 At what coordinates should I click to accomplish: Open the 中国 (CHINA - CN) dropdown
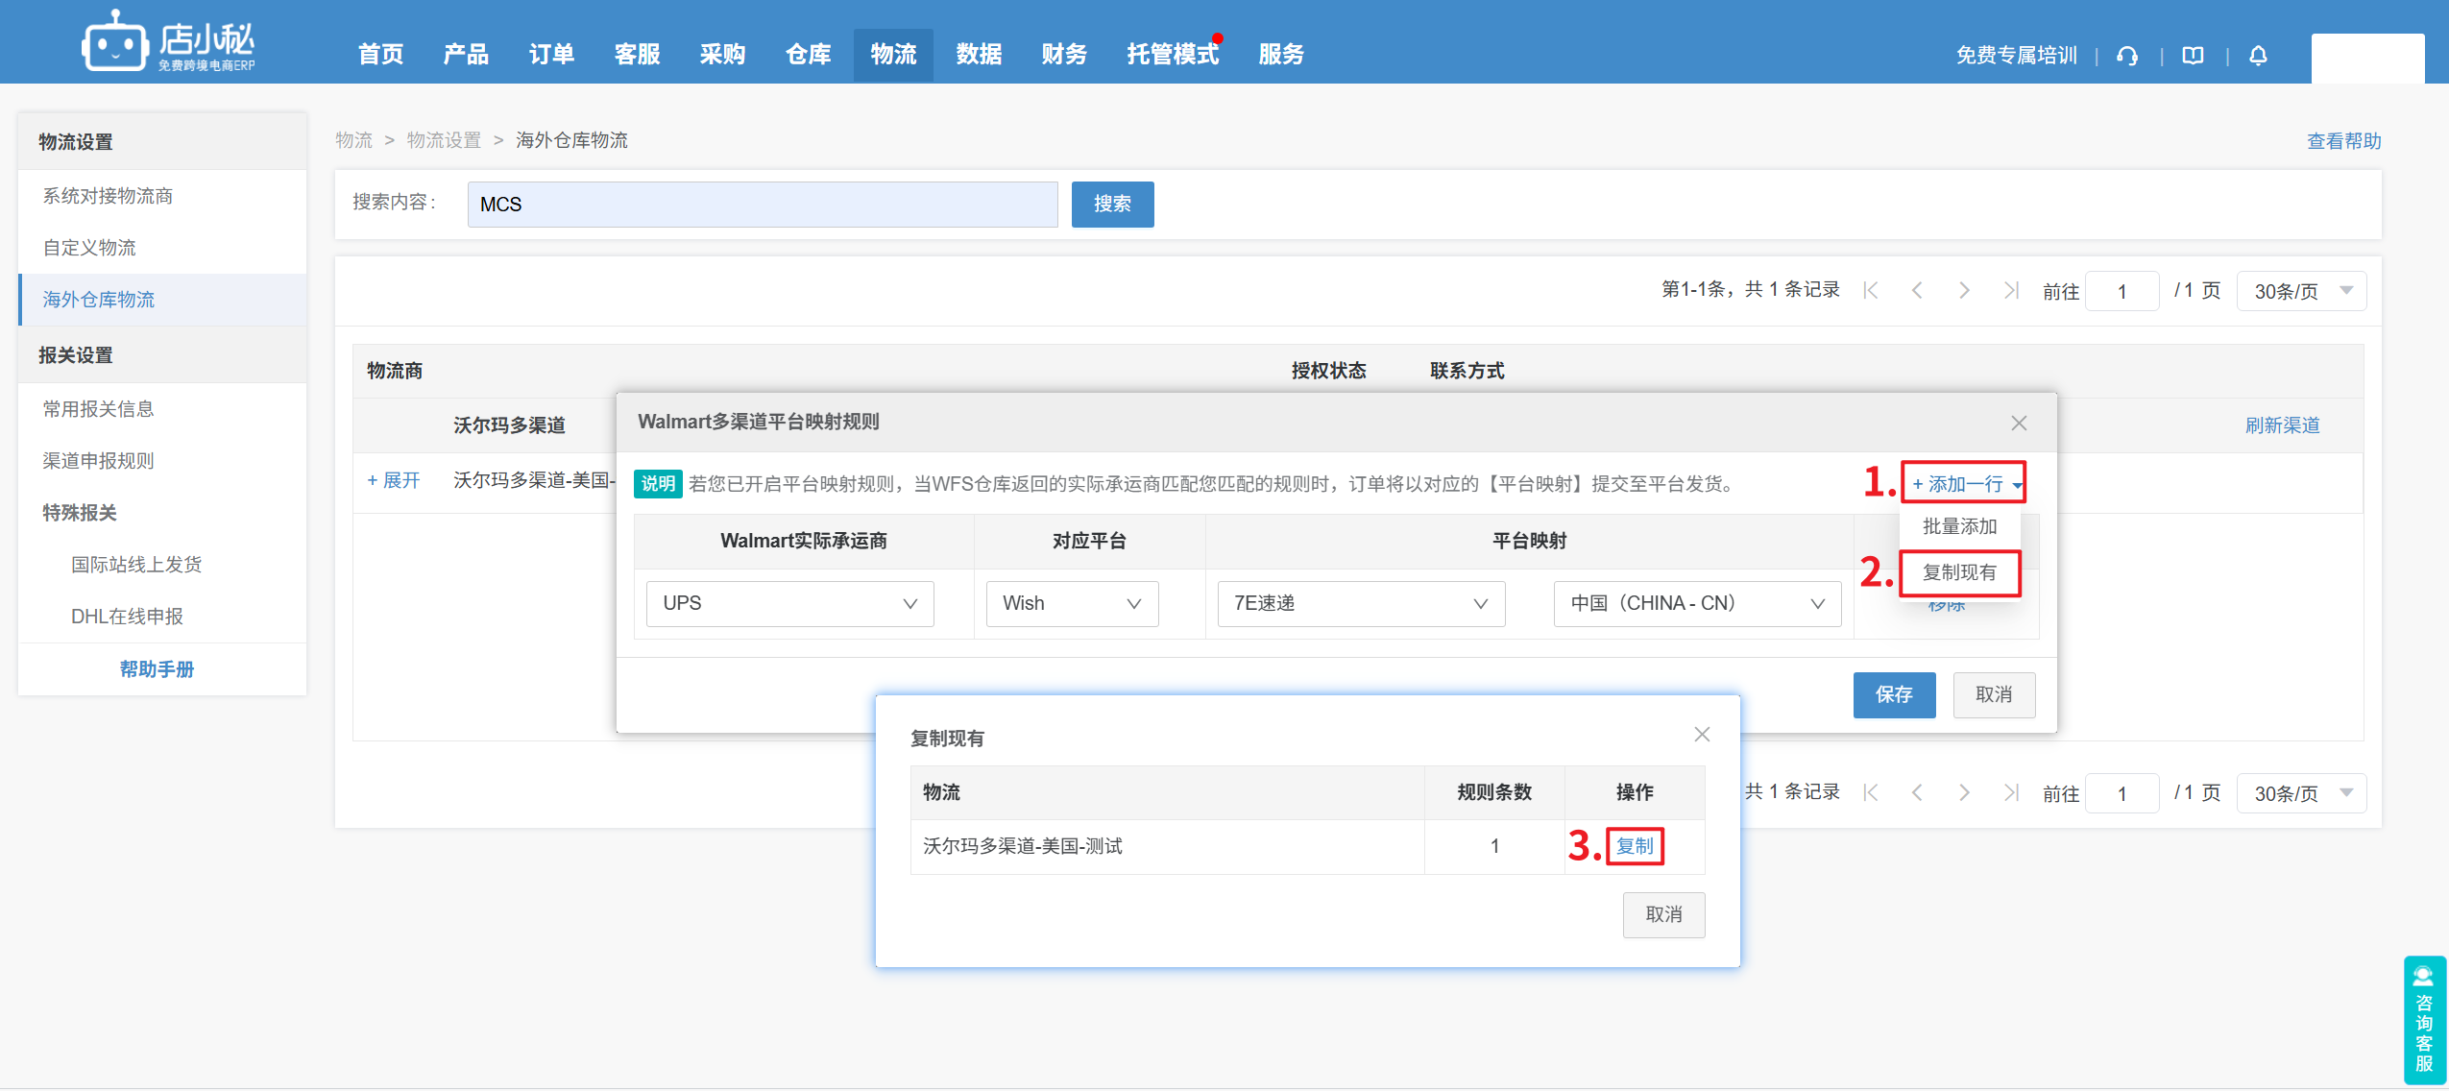(1696, 603)
